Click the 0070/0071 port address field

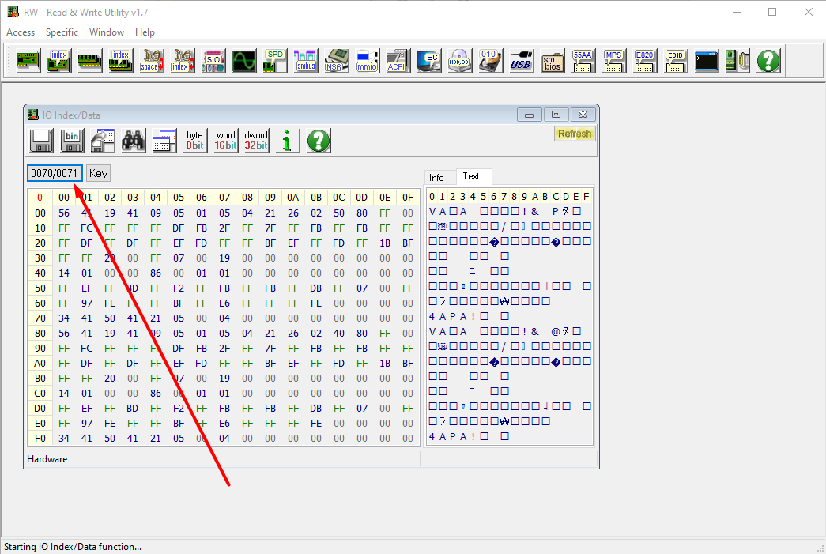tap(54, 173)
